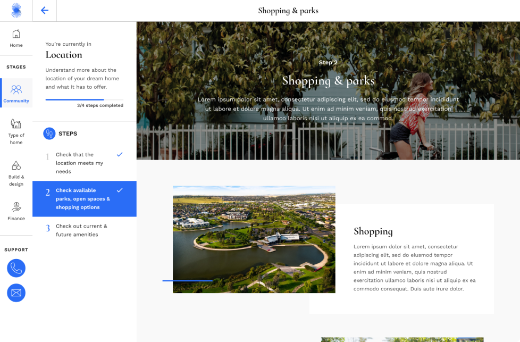Viewport: 520px width, 342px height.
Task: Click the Shopping heading in the card
Action: [x=373, y=231]
